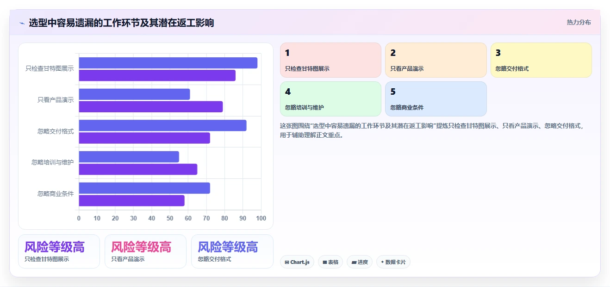Click the x-axis tick 0

click(79, 218)
